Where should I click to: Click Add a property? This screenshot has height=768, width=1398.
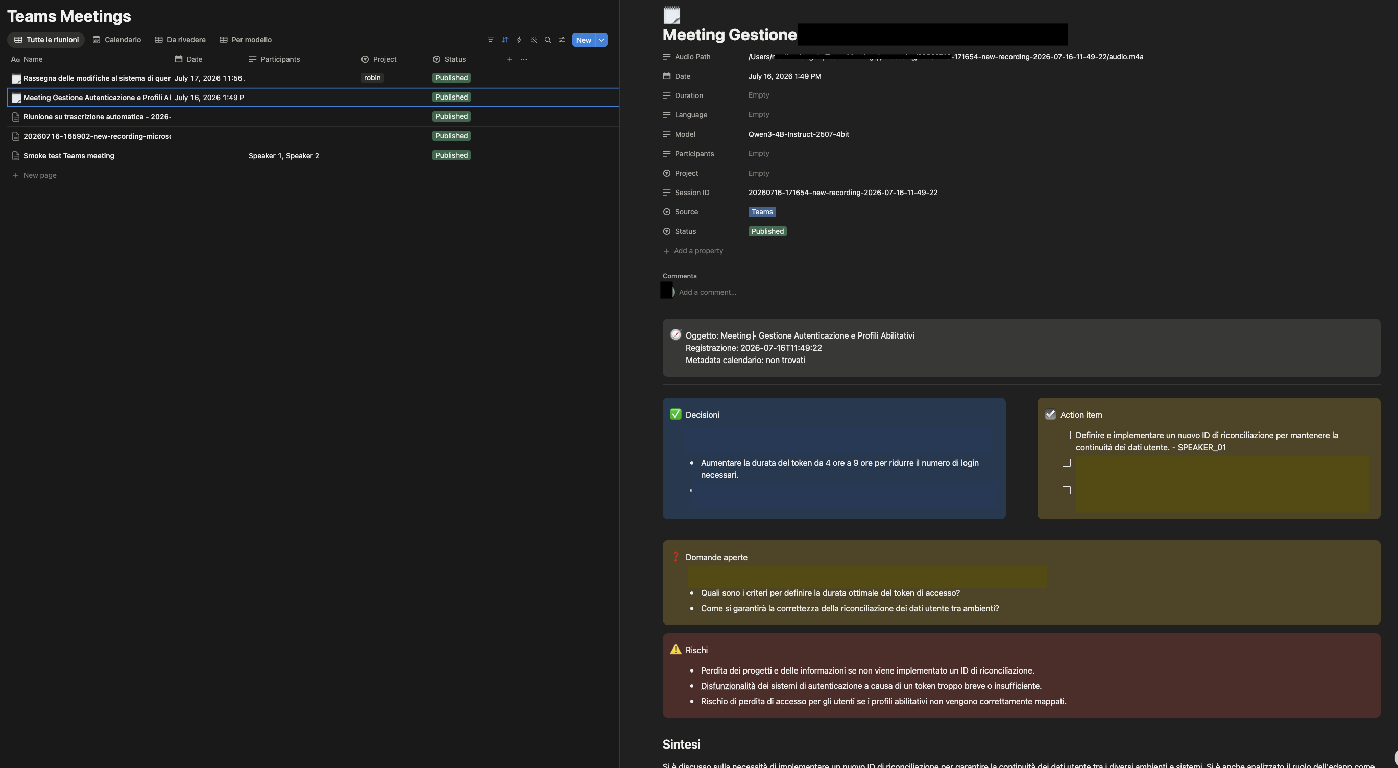[x=693, y=251]
